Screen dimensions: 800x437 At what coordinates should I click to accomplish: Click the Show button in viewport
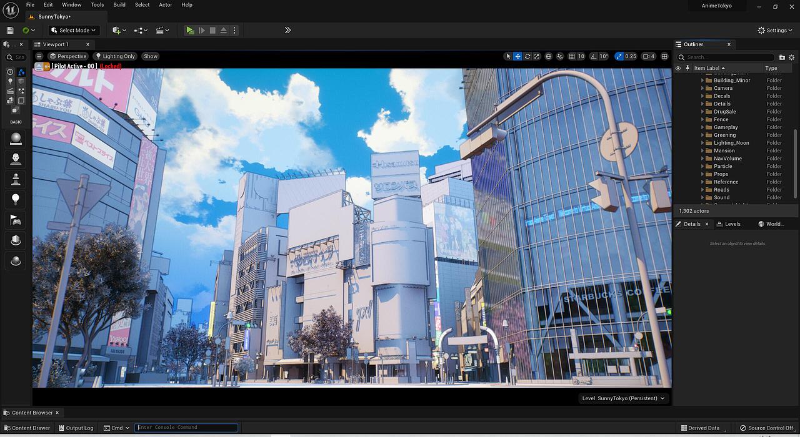coord(150,56)
